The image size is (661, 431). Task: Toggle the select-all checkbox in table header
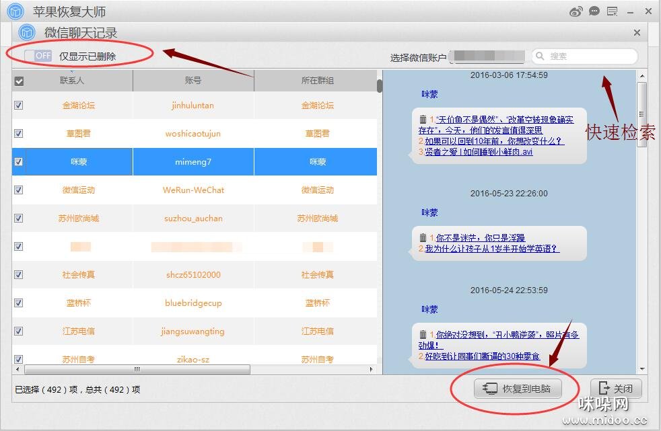click(19, 81)
